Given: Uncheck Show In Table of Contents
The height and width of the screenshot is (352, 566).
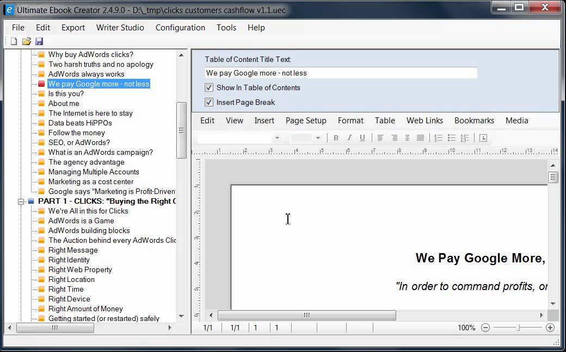Looking at the screenshot, I should click(209, 87).
